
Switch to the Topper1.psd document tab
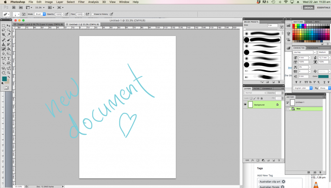point(39,24)
